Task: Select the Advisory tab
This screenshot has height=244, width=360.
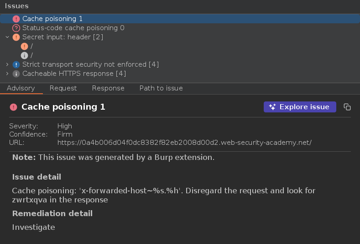Action: click(21, 88)
